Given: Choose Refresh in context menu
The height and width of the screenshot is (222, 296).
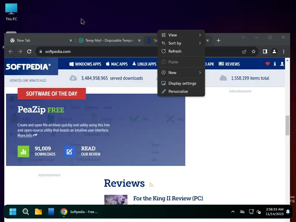Looking at the screenshot, I should coord(181,51).
